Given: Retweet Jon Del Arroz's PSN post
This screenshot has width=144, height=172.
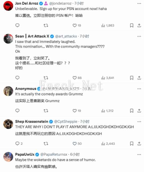Looking at the screenshot, I should pos(46,25).
